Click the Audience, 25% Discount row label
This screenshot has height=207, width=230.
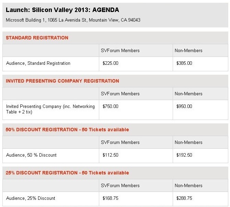coord(31,198)
